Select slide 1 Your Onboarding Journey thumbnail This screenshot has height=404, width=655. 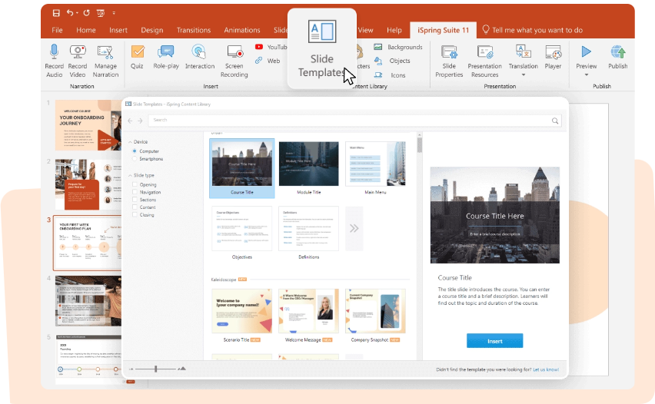pyautogui.click(x=88, y=125)
